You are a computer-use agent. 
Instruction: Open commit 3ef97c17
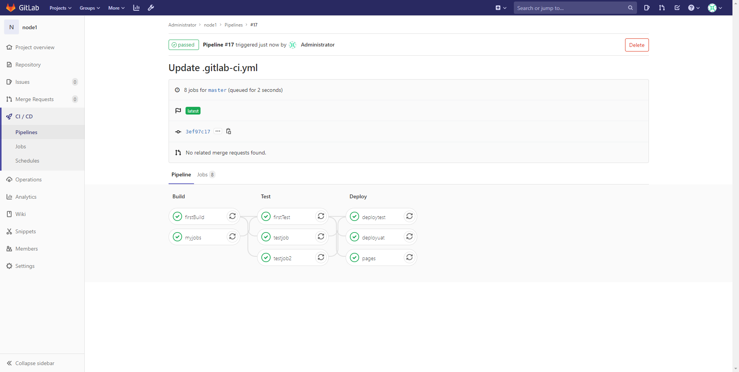tap(198, 132)
